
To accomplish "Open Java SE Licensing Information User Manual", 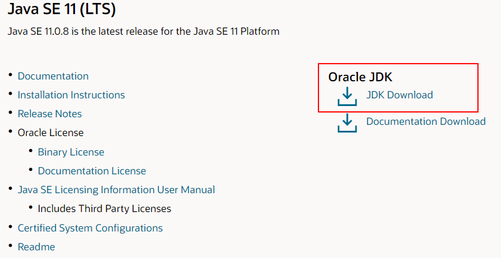I will pos(116,190).
